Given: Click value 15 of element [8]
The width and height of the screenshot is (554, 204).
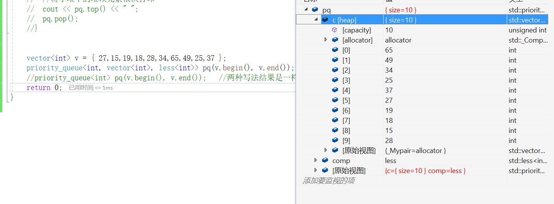Looking at the screenshot, I should click(389, 131).
